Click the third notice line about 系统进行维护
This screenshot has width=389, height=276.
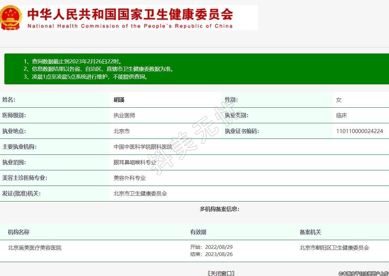86,77
